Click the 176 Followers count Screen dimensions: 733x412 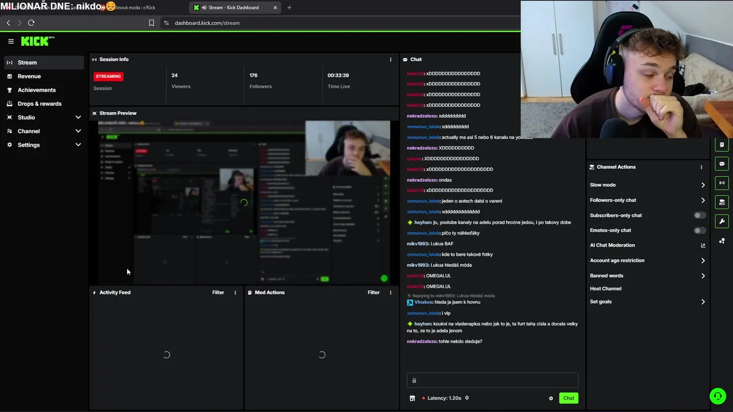(254, 76)
